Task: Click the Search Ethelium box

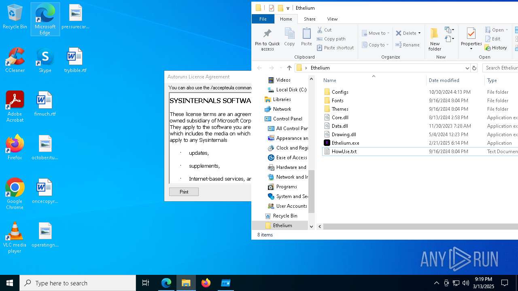Action: [501, 68]
